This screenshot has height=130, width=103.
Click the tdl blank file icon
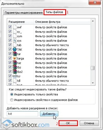tap(15, 81)
